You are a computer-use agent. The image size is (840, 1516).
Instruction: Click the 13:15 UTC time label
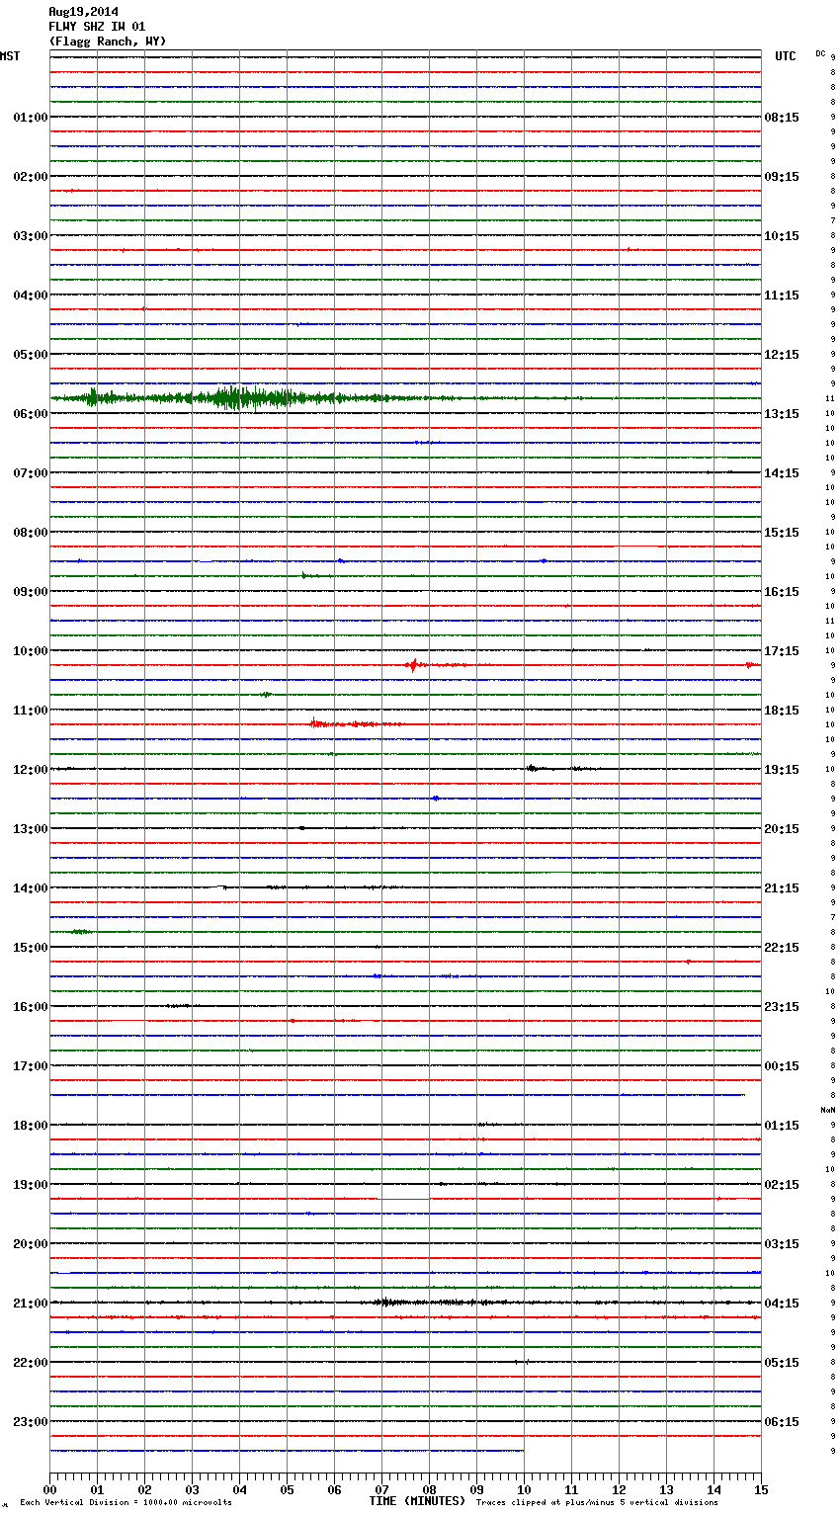(x=782, y=414)
